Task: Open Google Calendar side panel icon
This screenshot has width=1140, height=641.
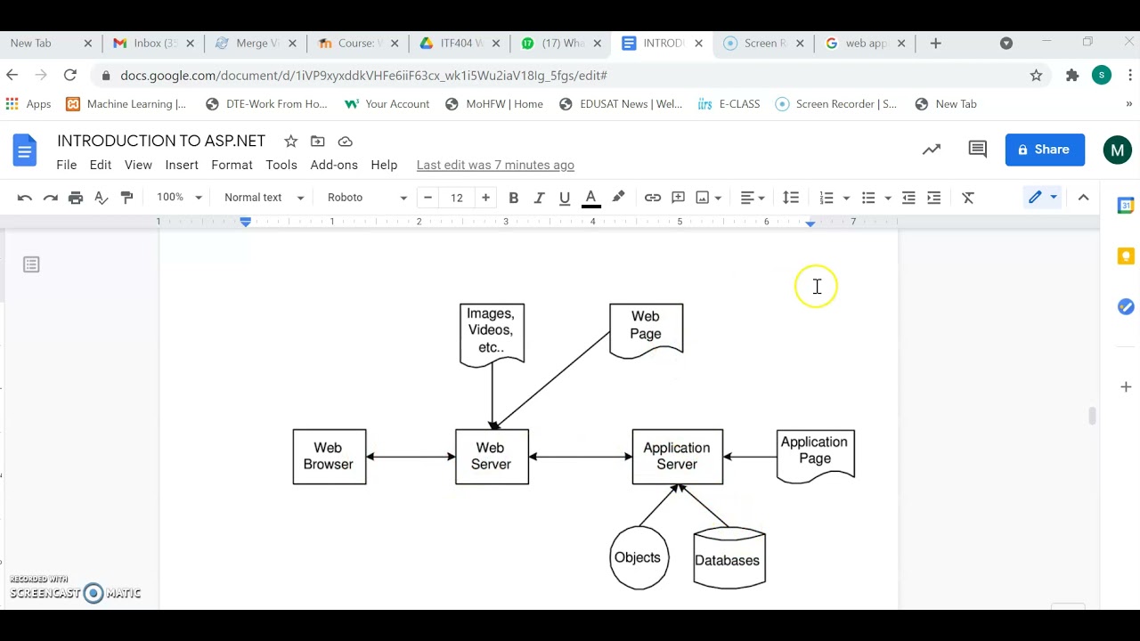Action: pyautogui.click(x=1126, y=206)
